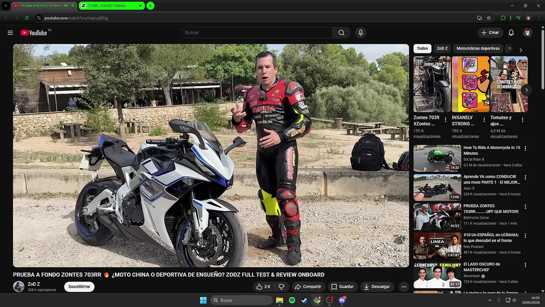The width and height of the screenshot is (545, 307).
Task: Open a new browser tab
Action: coord(150,6)
